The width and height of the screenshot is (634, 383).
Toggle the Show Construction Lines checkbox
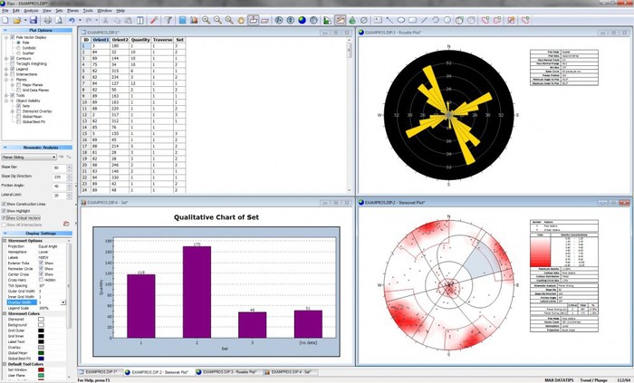click(x=5, y=202)
